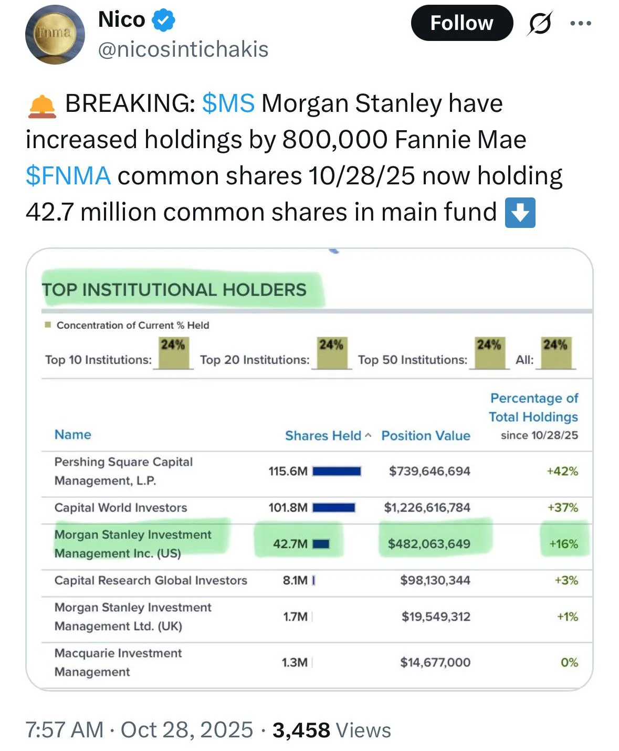Open the $FNMA cashtag link

pos(68,176)
